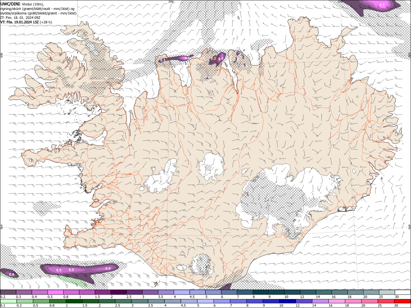This screenshot has height=308, width=411.
Task: Pick the darkest green 1 swatch on bottom scale
Action: (74, 301)
